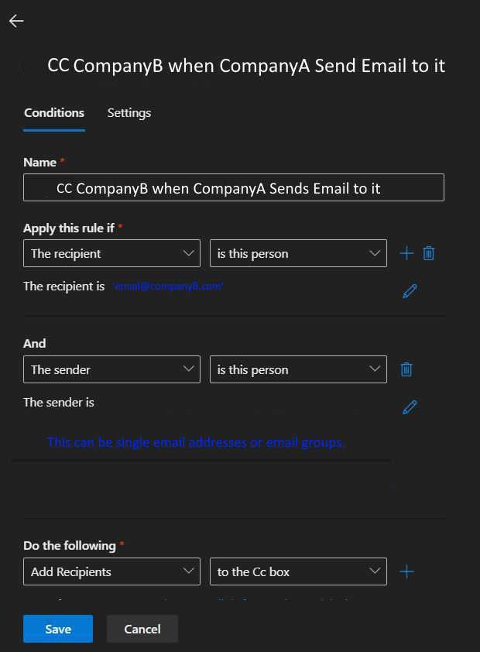Image resolution: width=480 pixels, height=652 pixels.
Task: Open 'The sender' condition dropdown
Action: (x=111, y=369)
